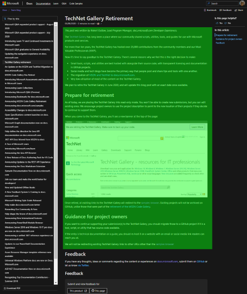The image size is (247, 294).
Task: Open Updating the navigation experience sidebar post
Action: (x=26, y=56)
